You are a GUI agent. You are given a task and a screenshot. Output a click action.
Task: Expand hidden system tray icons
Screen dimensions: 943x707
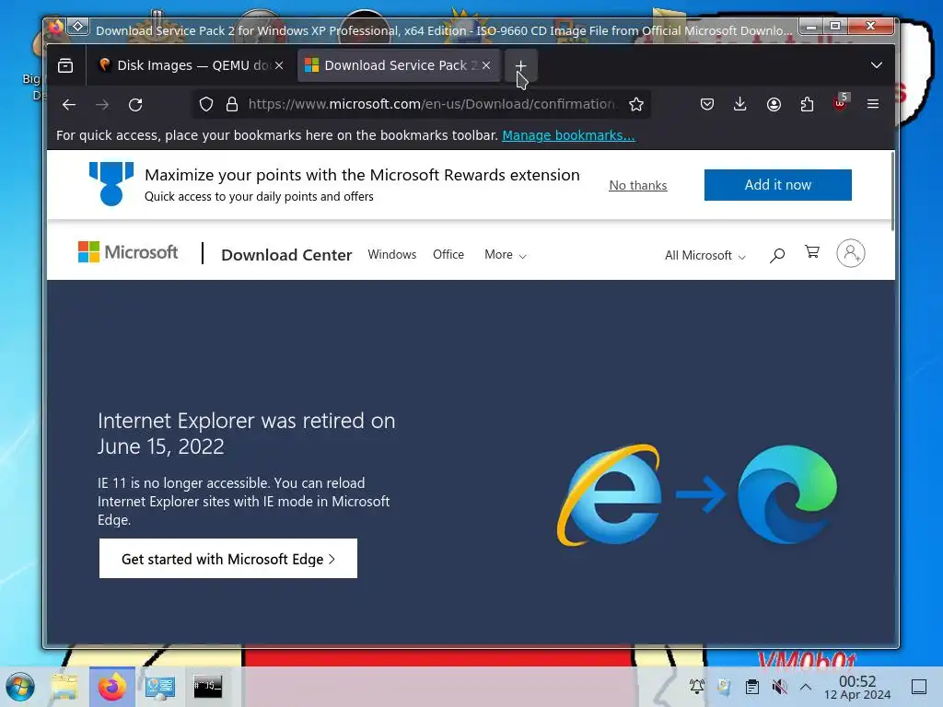tap(806, 687)
